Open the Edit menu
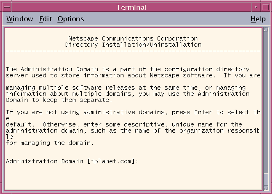The width and height of the screenshot is (272, 194). pyautogui.click(x=46, y=19)
